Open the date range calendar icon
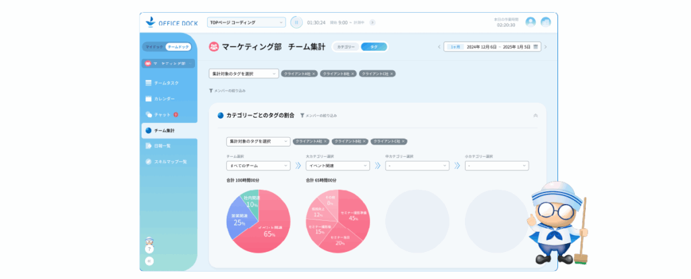The image size is (691, 279). tap(535, 47)
